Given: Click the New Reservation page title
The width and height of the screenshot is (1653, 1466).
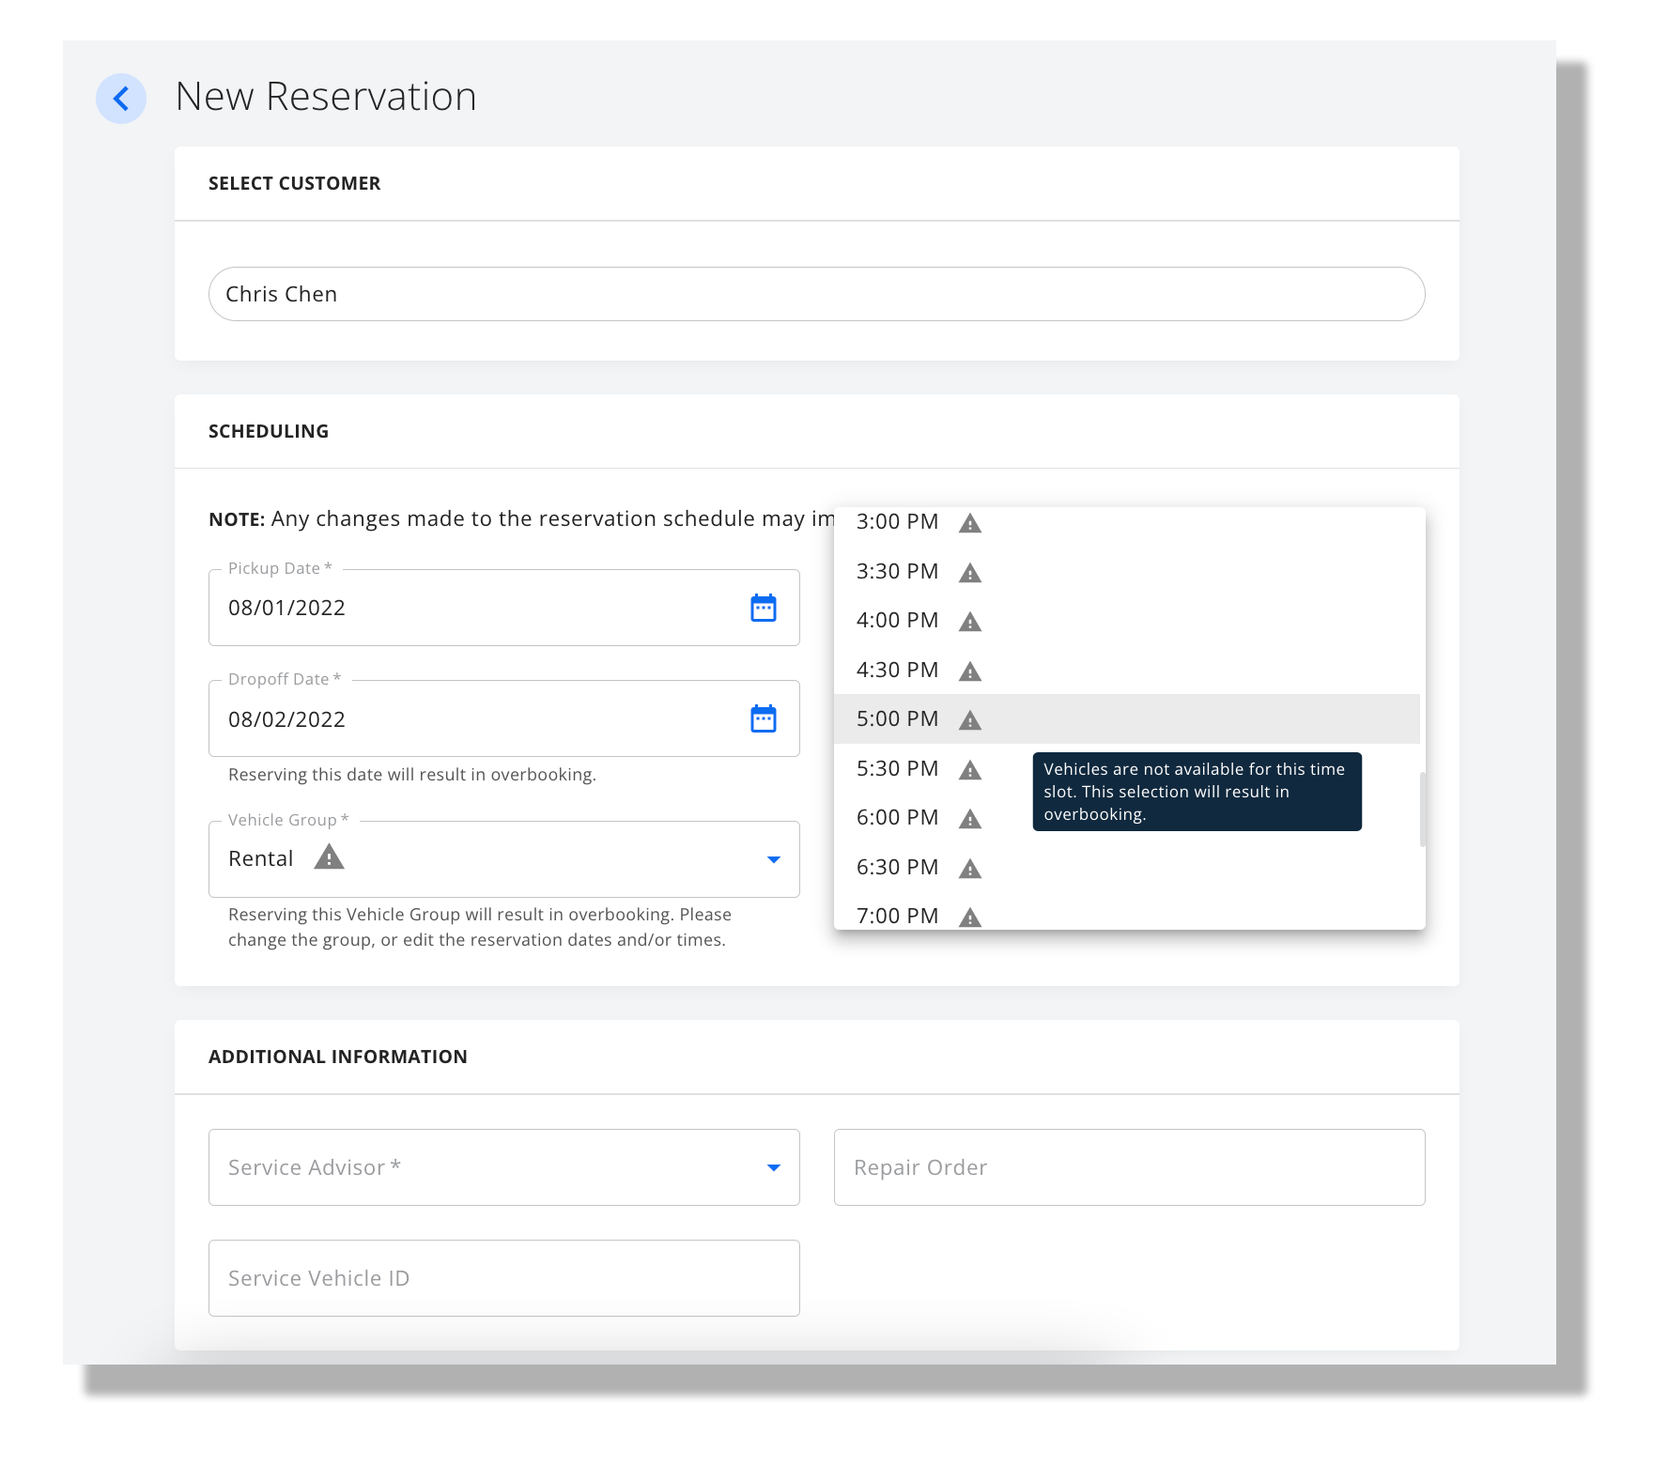Looking at the screenshot, I should tap(326, 97).
